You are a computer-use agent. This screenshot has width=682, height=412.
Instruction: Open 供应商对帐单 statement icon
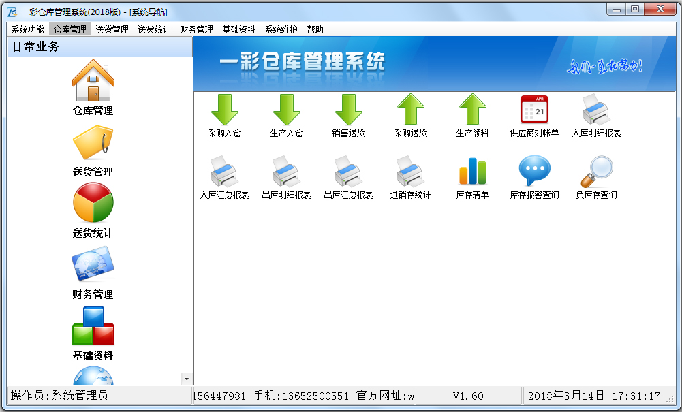[x=534, y=114]
